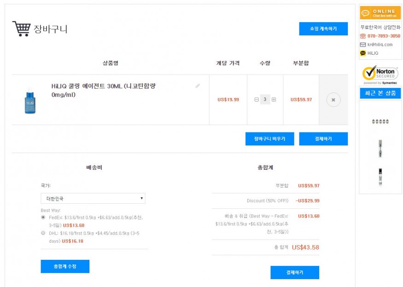This screenshot has width=403, height=287.
Task: Click the 장바구니 비우기 button
Action: [269, 139]
